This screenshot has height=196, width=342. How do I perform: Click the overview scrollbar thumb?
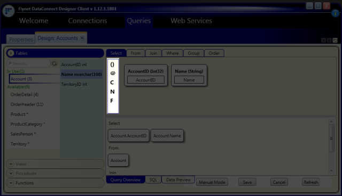coord(331,138)
